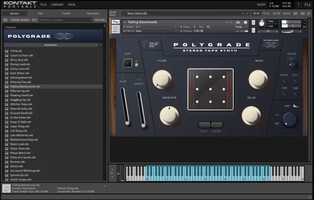
Task: Click the rack minimize corner icon
Action: (309, 13)
